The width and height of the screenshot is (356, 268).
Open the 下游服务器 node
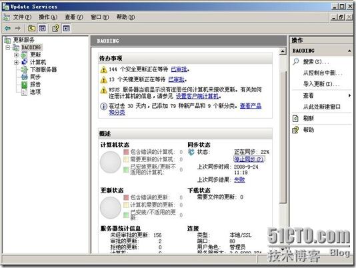[43, 69]
